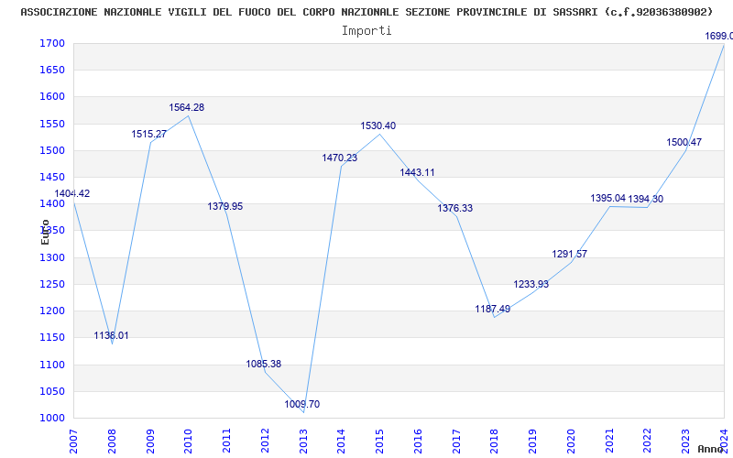Select the 1530.40 data label
Image resolution: width=733 pixels, height=458 pixels.
tap(377, 125)
